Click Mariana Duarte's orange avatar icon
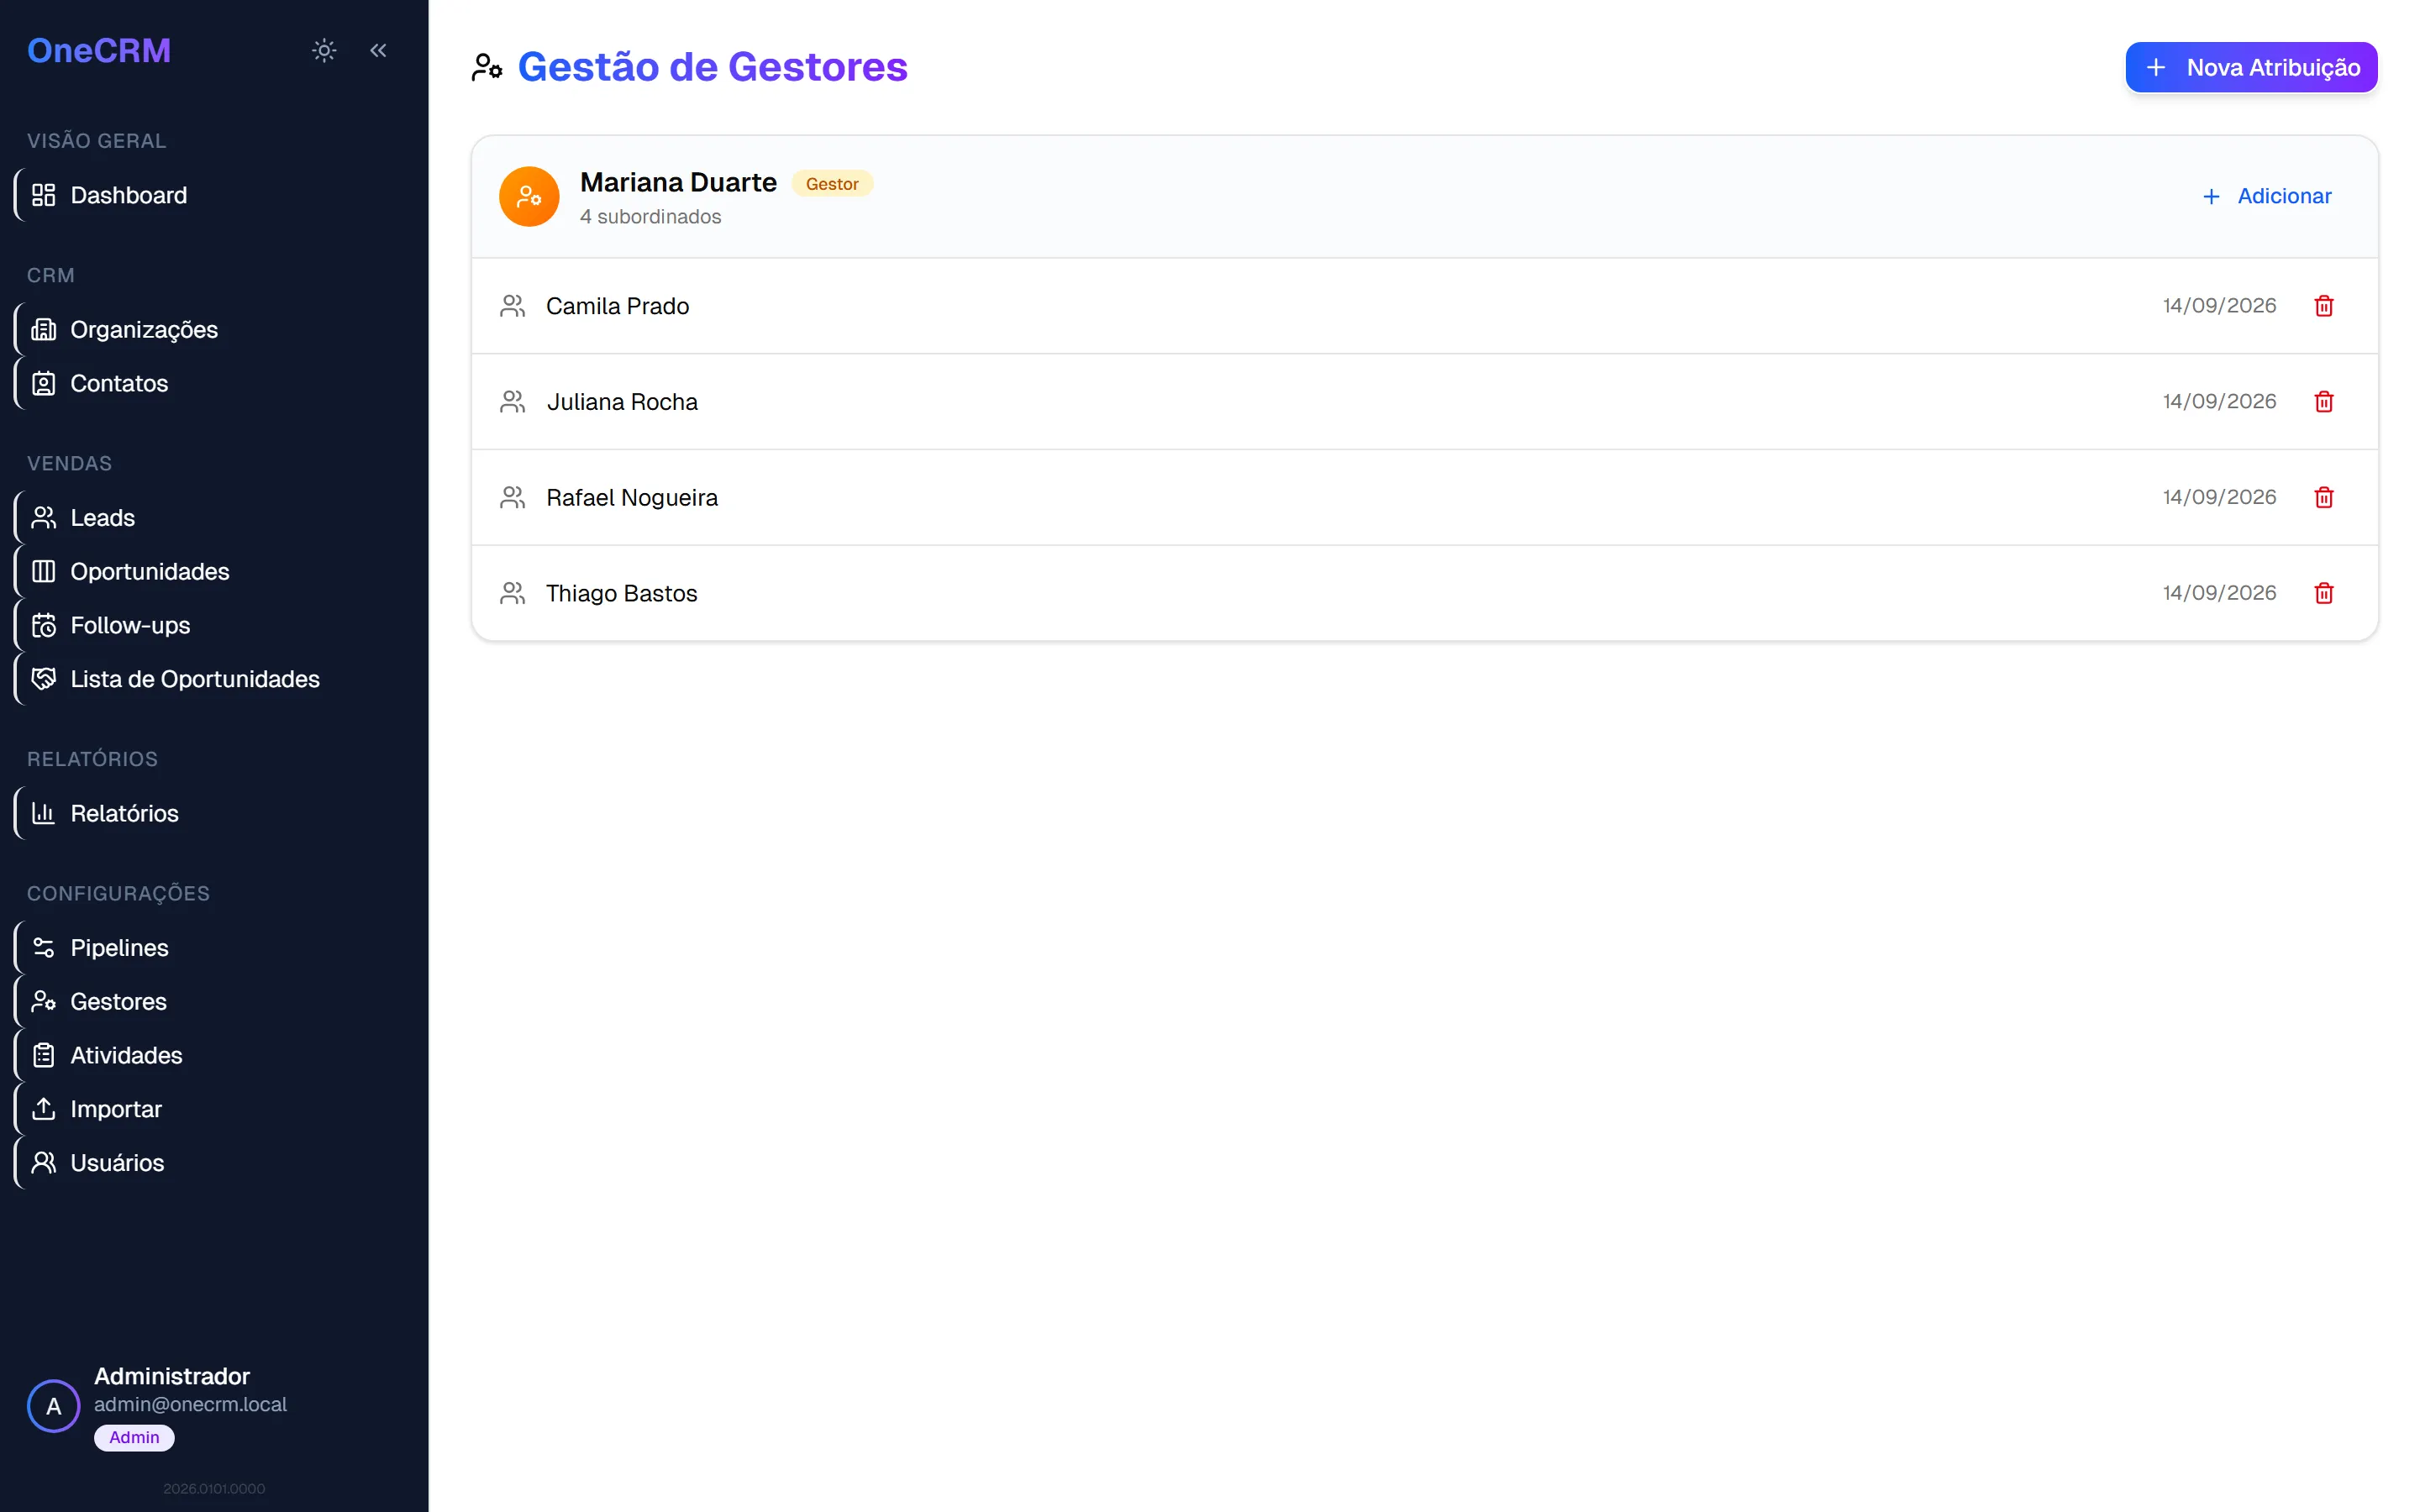The height and width of the screenshot is (1512, 2420). [x=529, y=196]
